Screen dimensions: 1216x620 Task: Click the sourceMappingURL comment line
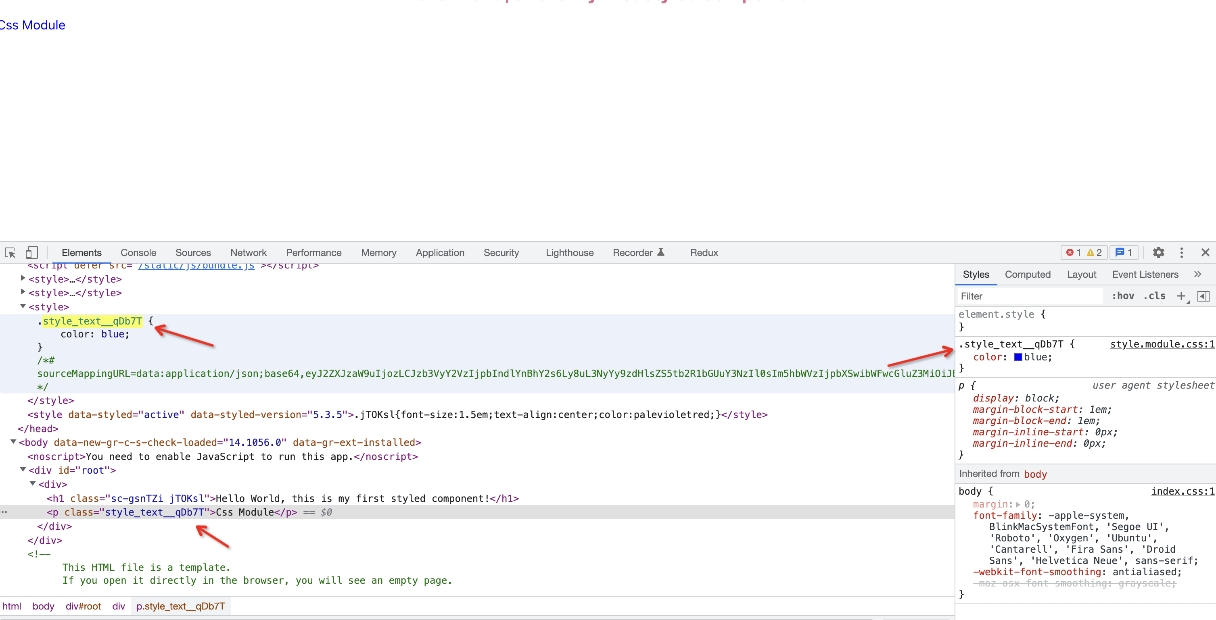[x=496, y=374]
